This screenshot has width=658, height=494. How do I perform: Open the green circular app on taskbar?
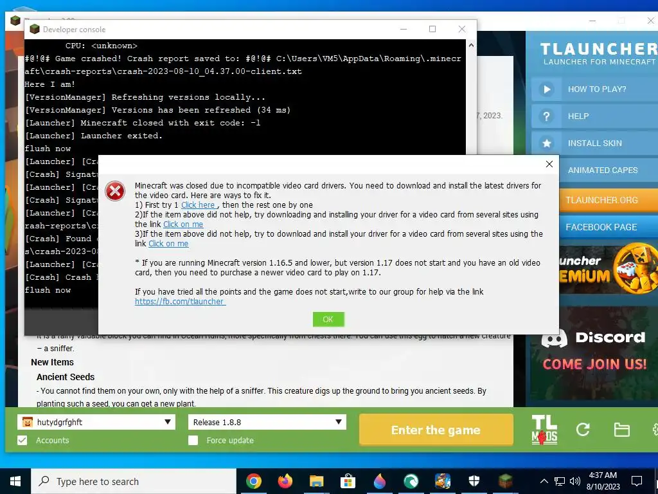coord(411,481)
